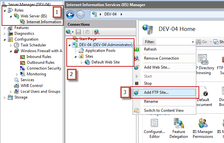Select the Sites folder label
The width and height of the screenshot is (224, 143).
(x=89, y=56)
